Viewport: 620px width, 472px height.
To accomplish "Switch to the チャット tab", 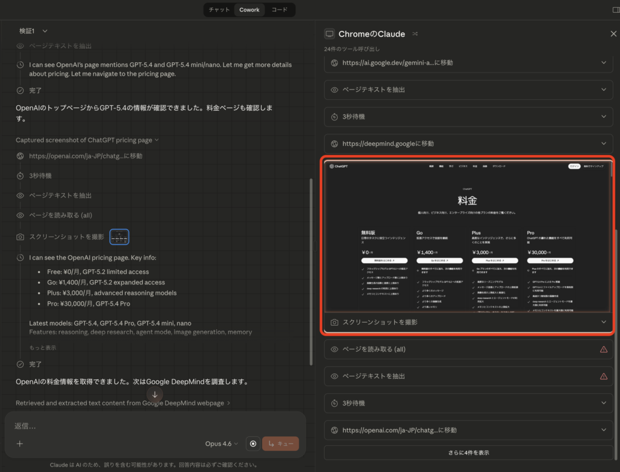I will [x=219, y=10].
